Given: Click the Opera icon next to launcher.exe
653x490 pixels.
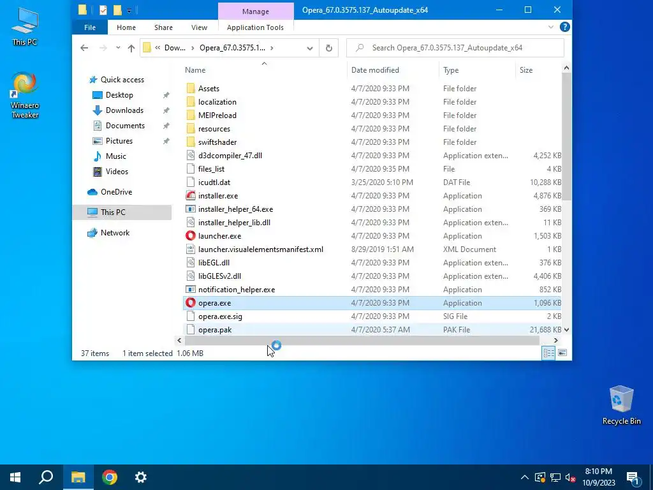Looking at the screenshot, I should click(190, 236).
